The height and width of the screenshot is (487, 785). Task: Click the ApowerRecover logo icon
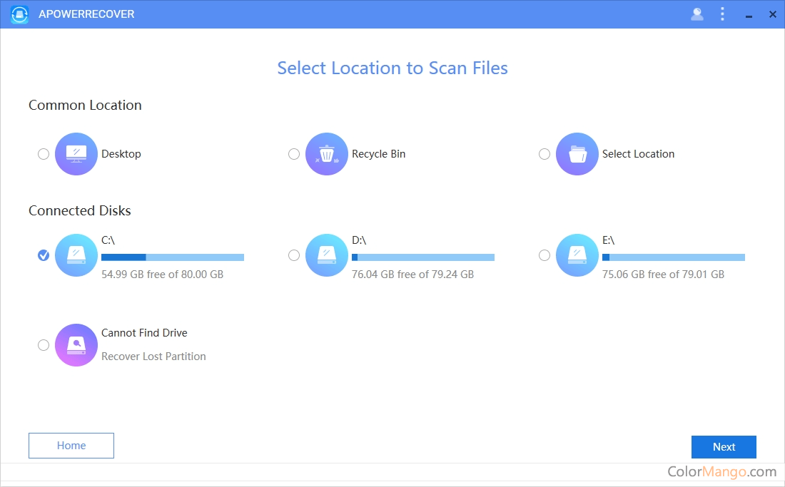19,14
